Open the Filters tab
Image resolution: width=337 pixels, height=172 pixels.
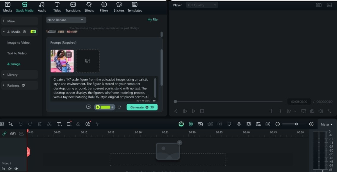click(x=104, y=7)
